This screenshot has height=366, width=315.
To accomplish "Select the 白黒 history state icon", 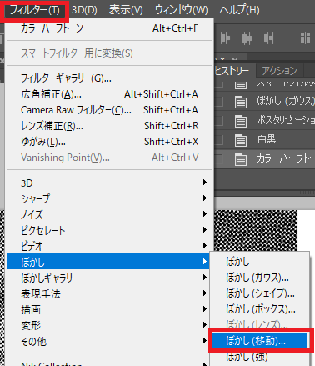I will [x=241, y=140].
